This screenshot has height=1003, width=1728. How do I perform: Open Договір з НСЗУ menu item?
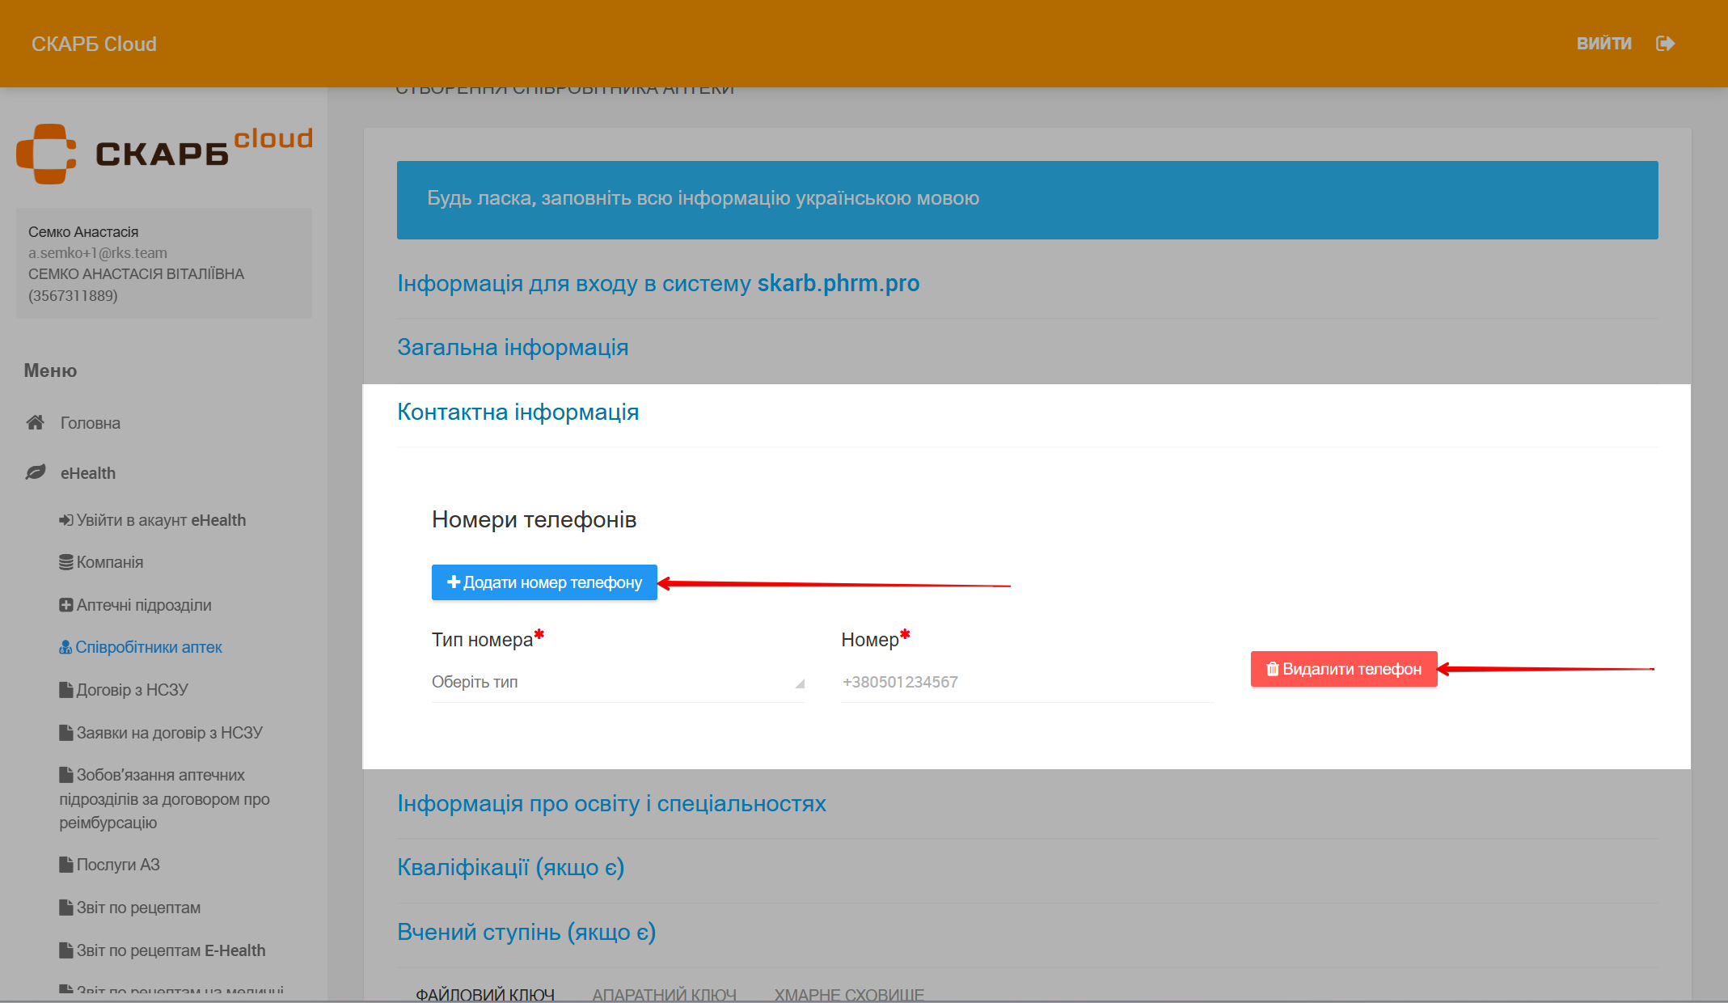[x=132, y=690]
